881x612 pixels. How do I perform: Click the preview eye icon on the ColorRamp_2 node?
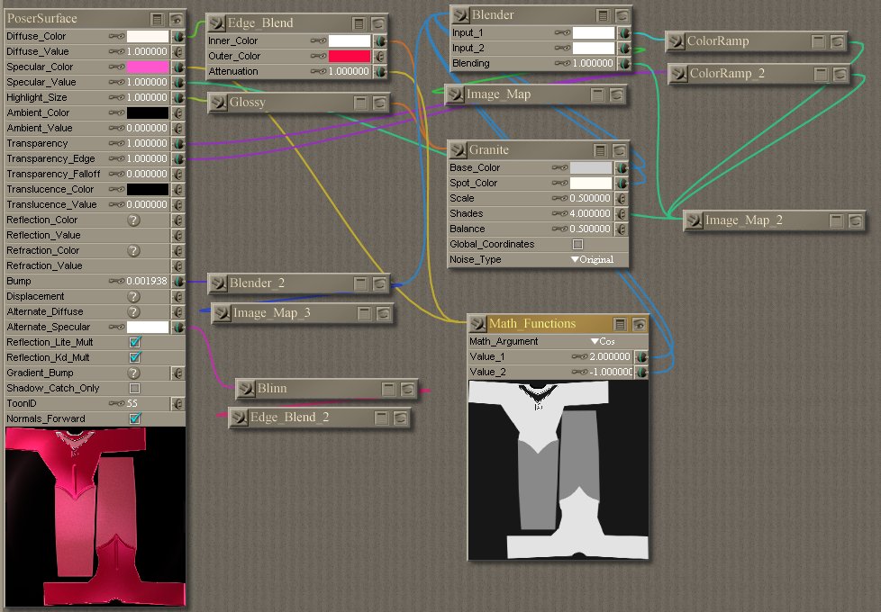pyautogui.click(x=839, y=74)
